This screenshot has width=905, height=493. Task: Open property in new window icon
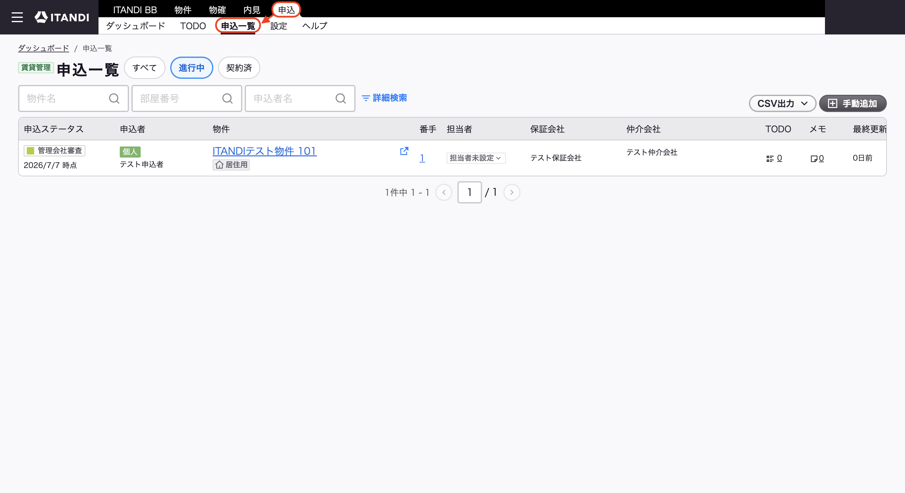coord(404,151)
